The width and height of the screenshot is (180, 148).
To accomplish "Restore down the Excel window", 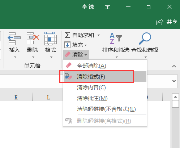I will (149, 7).
